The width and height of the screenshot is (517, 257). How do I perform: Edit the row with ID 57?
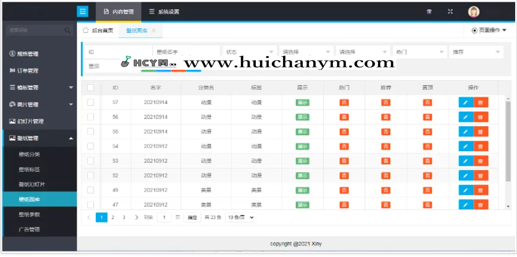(466, 103)
